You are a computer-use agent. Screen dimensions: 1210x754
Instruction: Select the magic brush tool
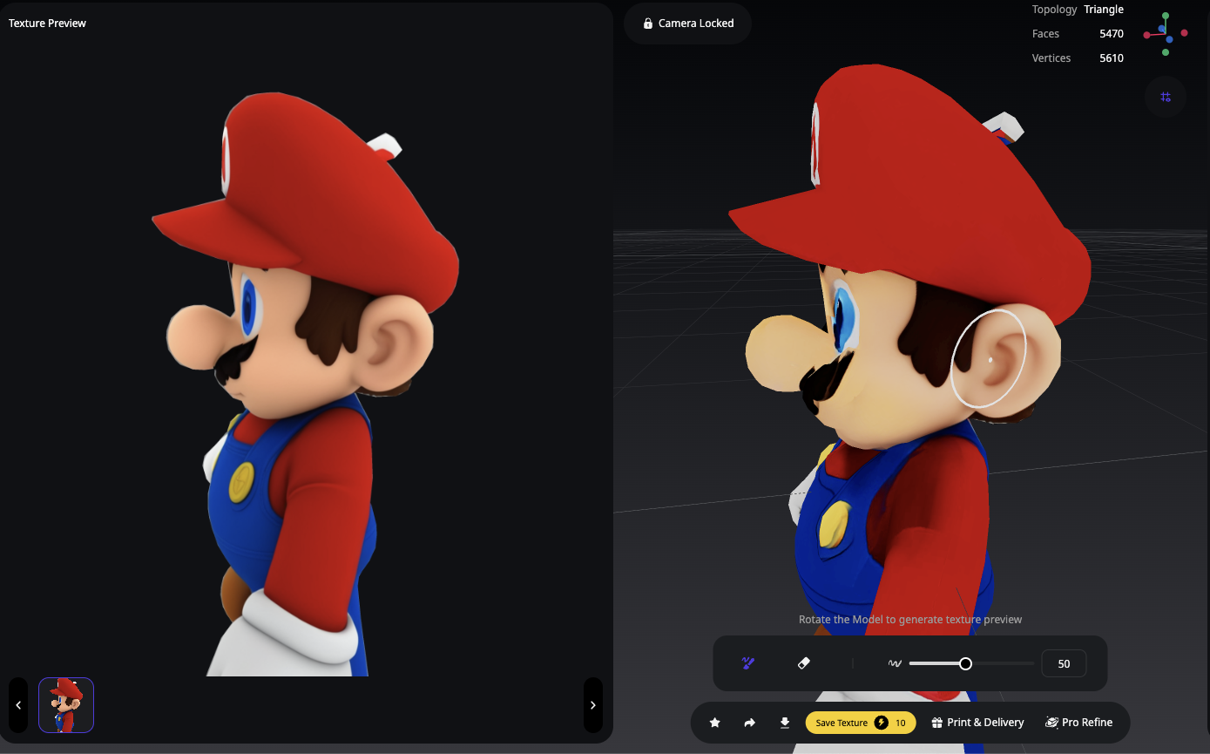(747, 663)
